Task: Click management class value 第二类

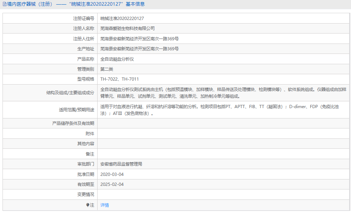Action: pyautogui.click(x=107, y=69)
